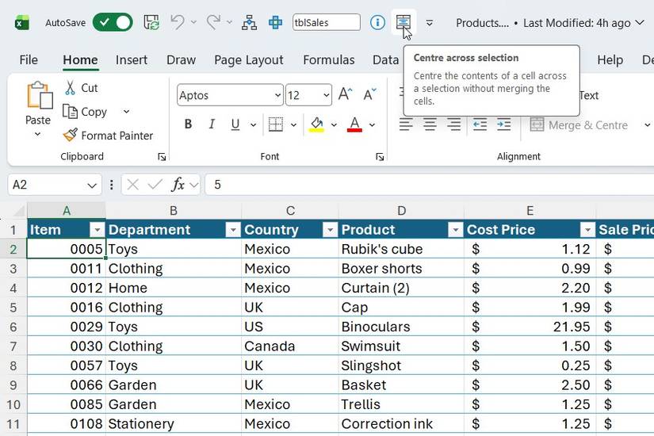Open the Fill Colour dropdown arrow
Screen dimensions: 654x436
tap(334, 124)
